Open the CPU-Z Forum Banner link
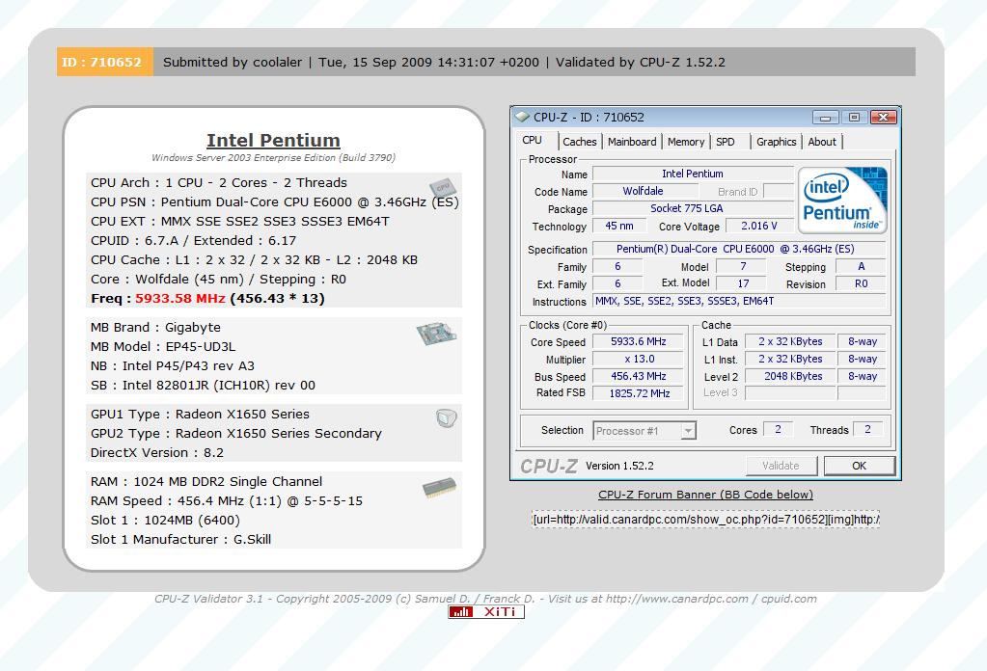The height and width of the screenshot is (671, 987). 705,494
